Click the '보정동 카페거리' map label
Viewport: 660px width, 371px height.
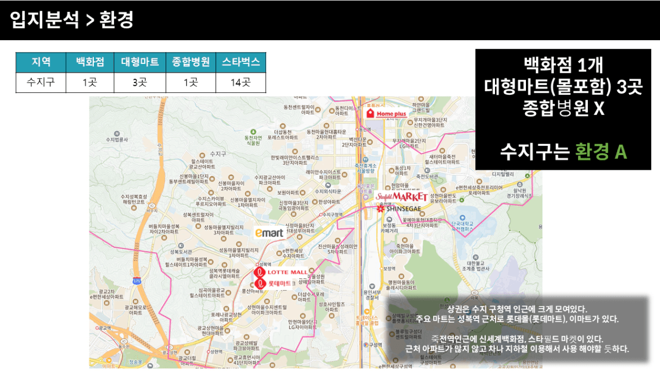(389, 228)
